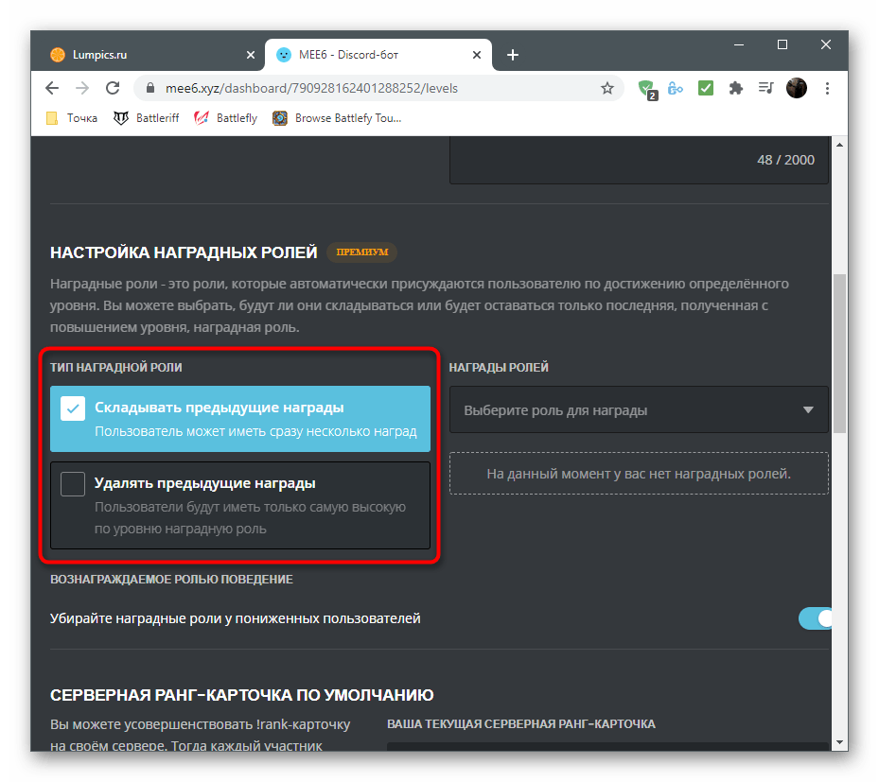This screenshot has height=782, width=879.
Task: Switch to the Lumpics.ru tab
Action: (142, 55)
